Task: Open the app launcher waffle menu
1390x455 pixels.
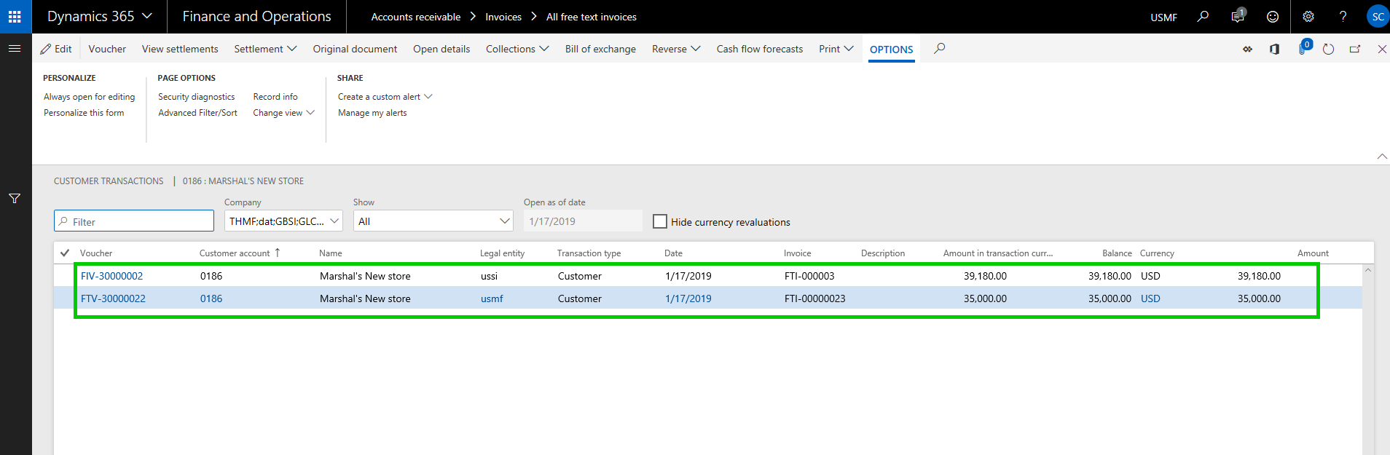Action: tap(15, 16)
